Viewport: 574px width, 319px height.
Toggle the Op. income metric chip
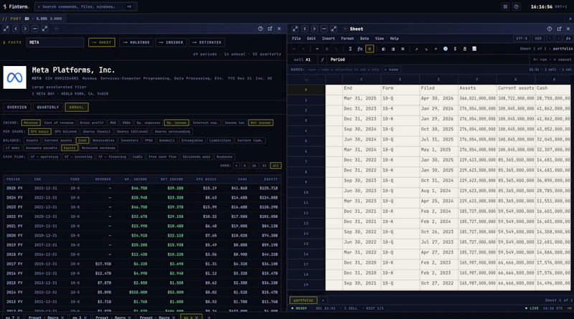tap(177, 123)
